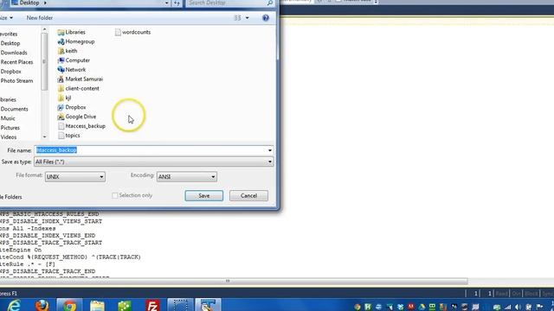Enable the Selection only checkbox
This screenshot has height=311, width=554.
(x=115, y=195)
